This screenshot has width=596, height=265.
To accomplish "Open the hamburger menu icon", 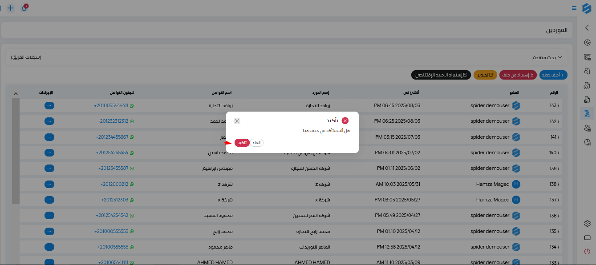I will 574,8.
